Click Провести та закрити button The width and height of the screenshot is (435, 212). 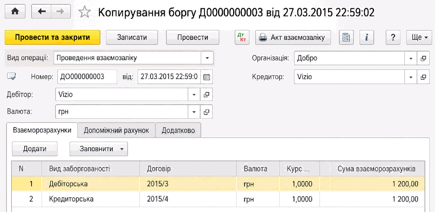point(52,37)
